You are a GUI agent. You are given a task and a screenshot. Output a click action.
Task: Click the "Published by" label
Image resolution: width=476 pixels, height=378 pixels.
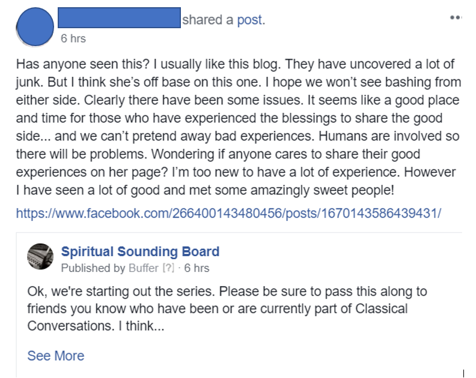pyautogui.click(x=93, y=268)
